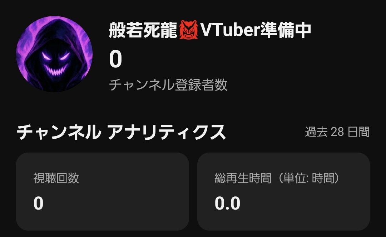
Task: Tap the views value 0 in the card
Action: click(x=38, y=203)
